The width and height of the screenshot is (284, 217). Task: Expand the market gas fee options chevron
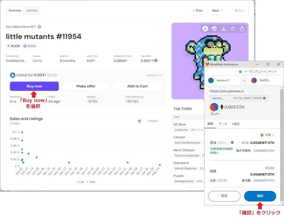pos(273,135)
